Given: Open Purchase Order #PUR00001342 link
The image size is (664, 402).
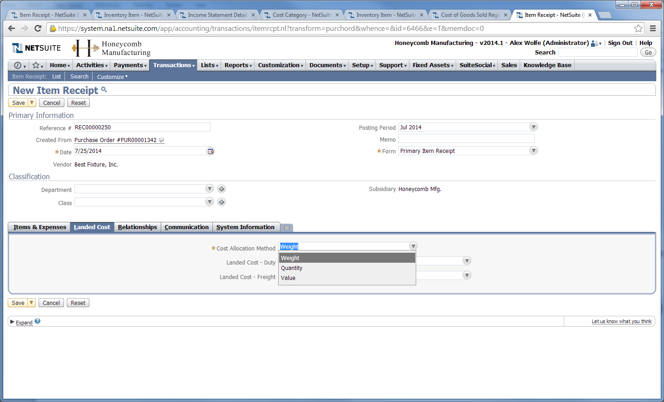Looking at the screenshot, I should [115, 140].
